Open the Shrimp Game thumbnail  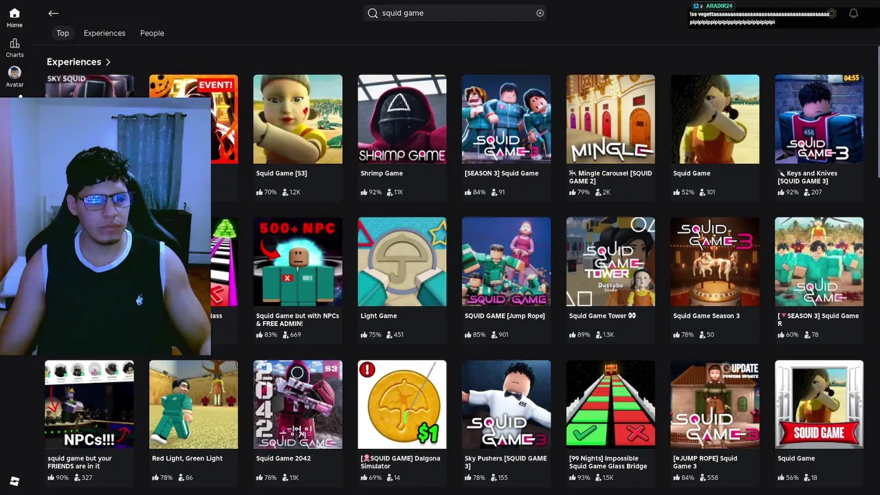pyautogui.click(x=402, y=119)
